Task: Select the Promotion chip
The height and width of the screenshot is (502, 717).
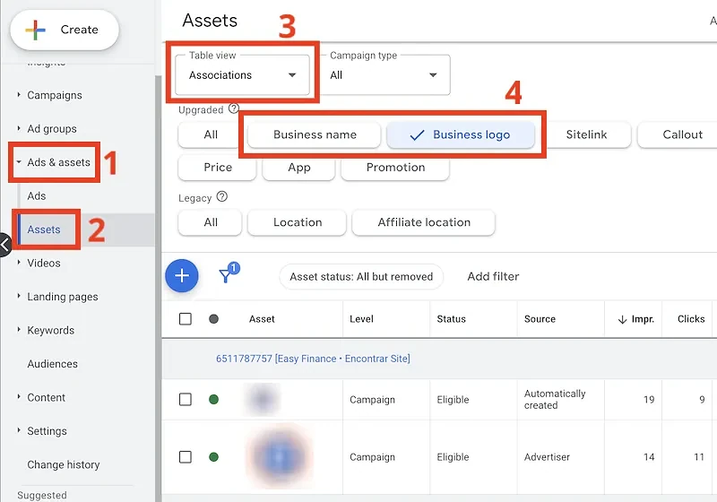Action: [395, 168]
